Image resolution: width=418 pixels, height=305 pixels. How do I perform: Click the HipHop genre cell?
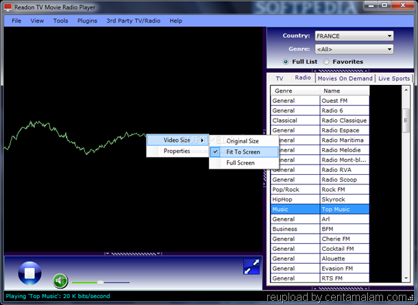295,199
